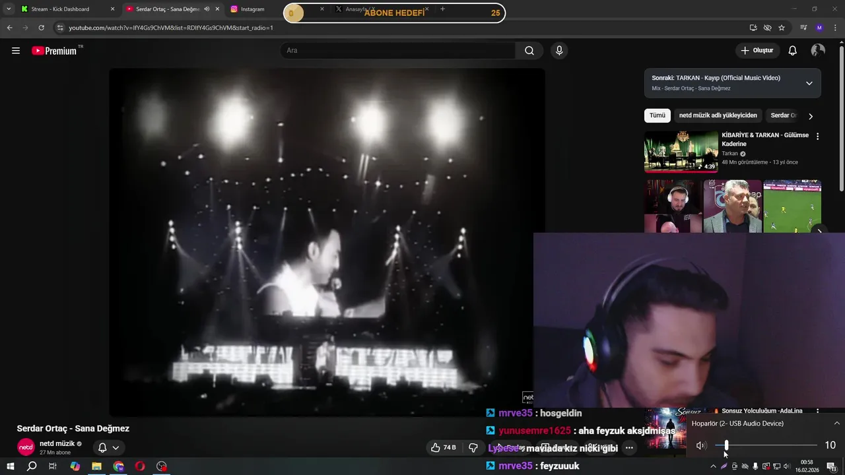
Task: Open the football match Shorts thumbnail
Action: point(792,206)
